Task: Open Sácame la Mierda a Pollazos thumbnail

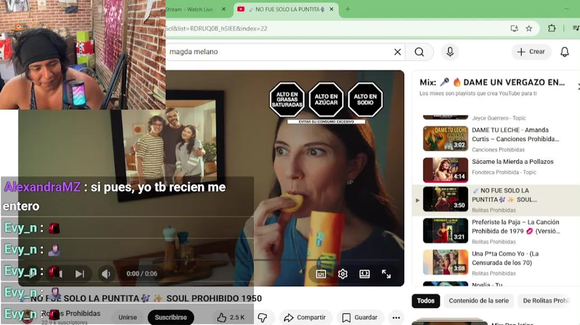Action: click(445, 170)
